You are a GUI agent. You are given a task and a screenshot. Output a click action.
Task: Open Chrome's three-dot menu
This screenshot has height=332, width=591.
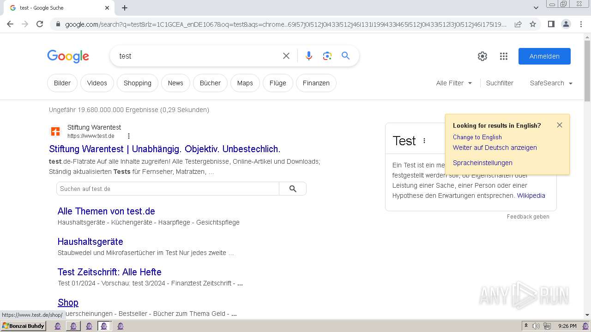click(x=581, y=24)
